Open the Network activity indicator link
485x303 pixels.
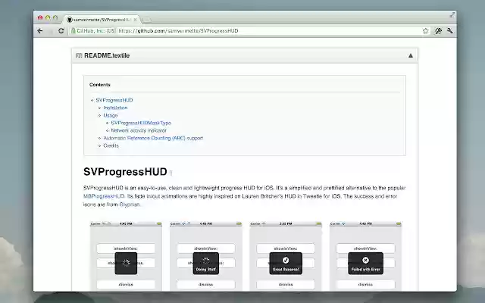pos(139,130)
